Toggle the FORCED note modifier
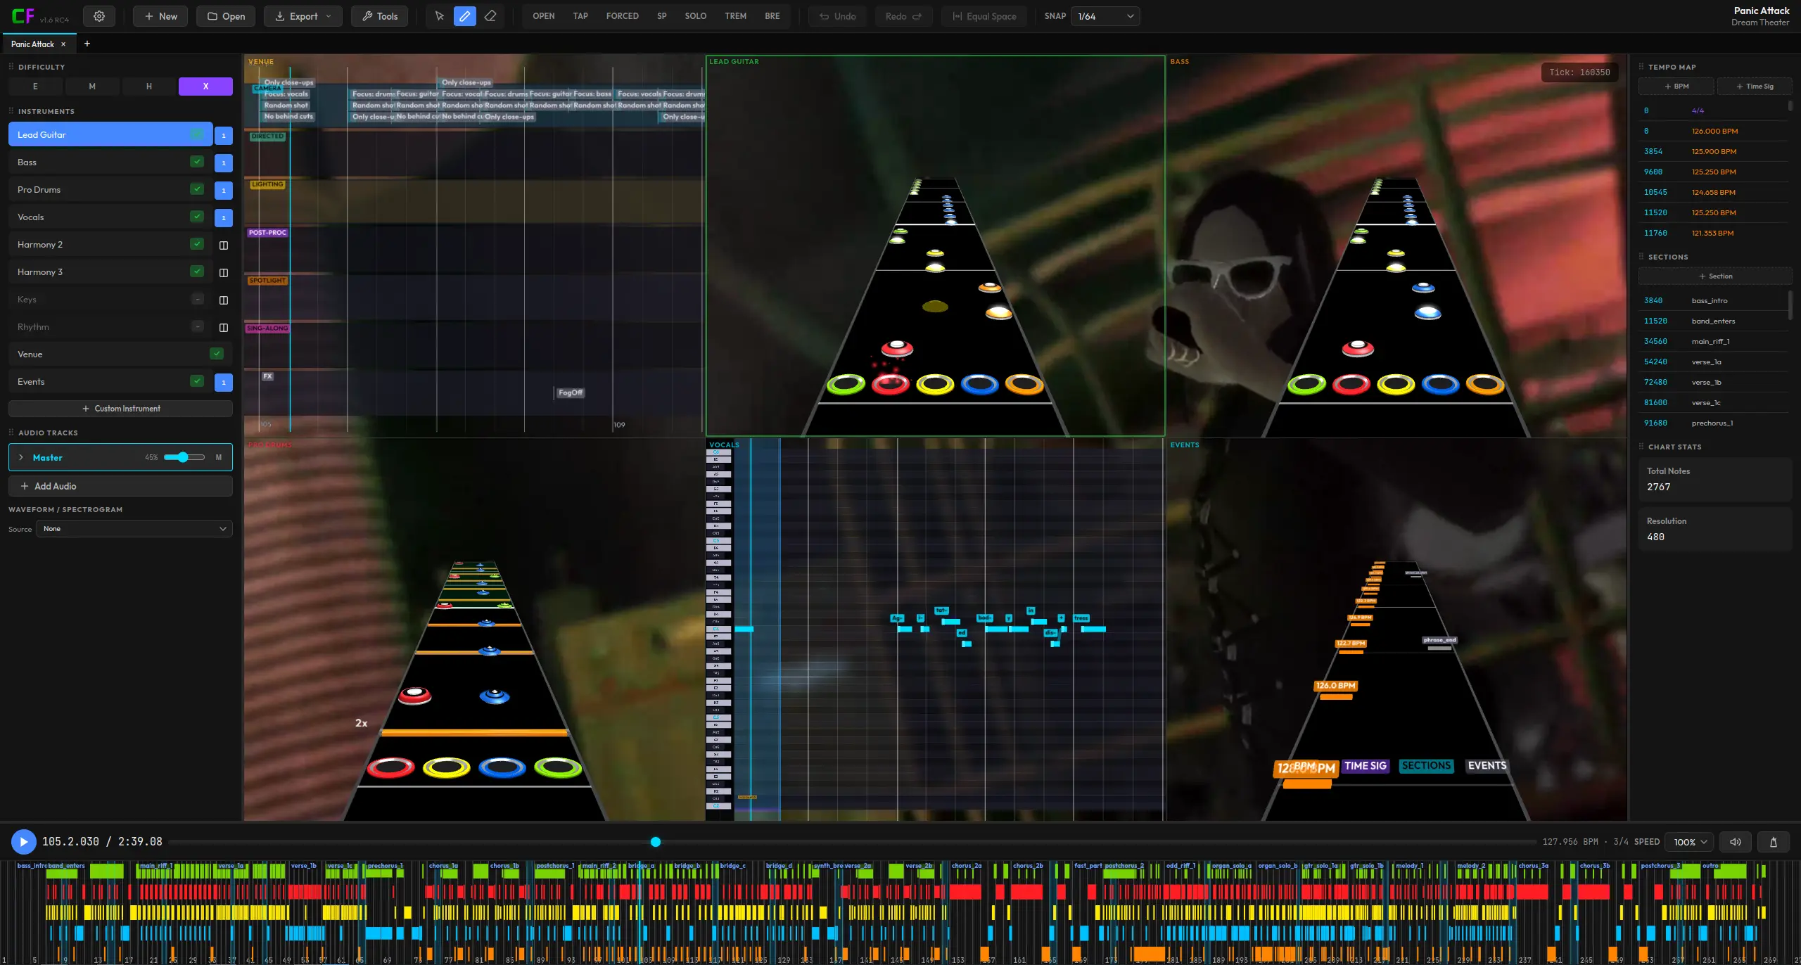This screenshot has width=1801, height=965. click(x=622, y=16)
